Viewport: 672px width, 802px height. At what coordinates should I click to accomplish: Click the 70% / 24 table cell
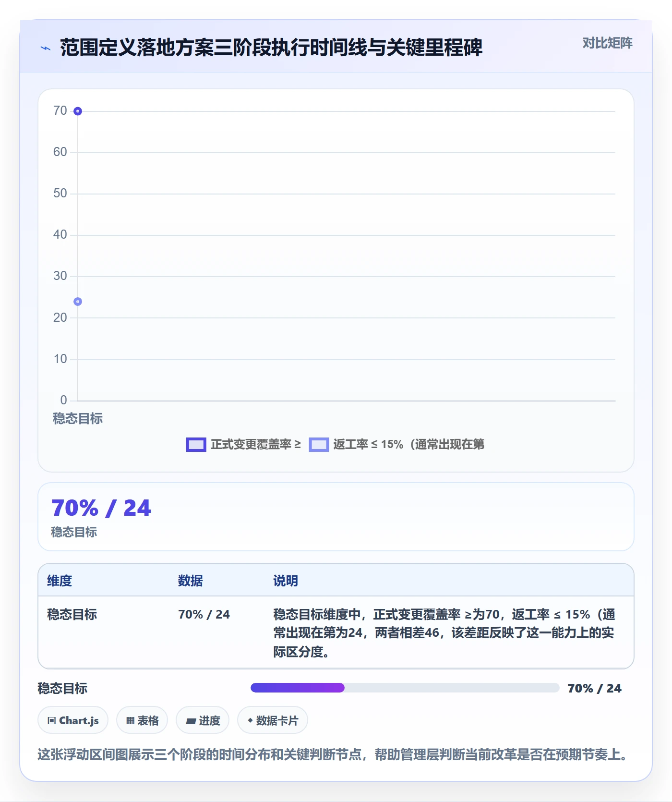tap(204, 614)
